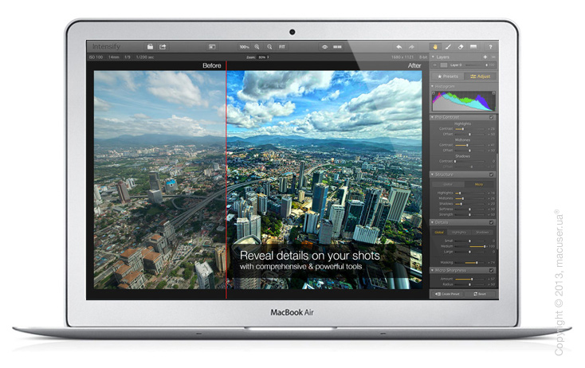Click the Micro Sharpness Amount slider

tap(470, 279)
